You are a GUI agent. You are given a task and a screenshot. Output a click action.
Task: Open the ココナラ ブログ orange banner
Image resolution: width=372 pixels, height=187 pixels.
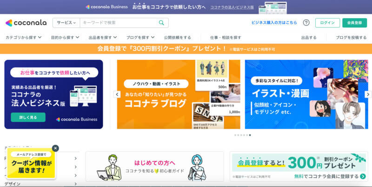click(x=179, y=94)
